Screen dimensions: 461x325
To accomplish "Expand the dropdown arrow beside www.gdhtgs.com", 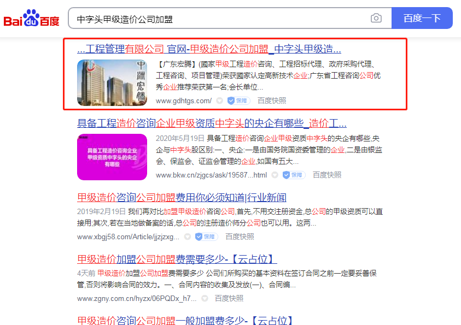I will (219, 101).
